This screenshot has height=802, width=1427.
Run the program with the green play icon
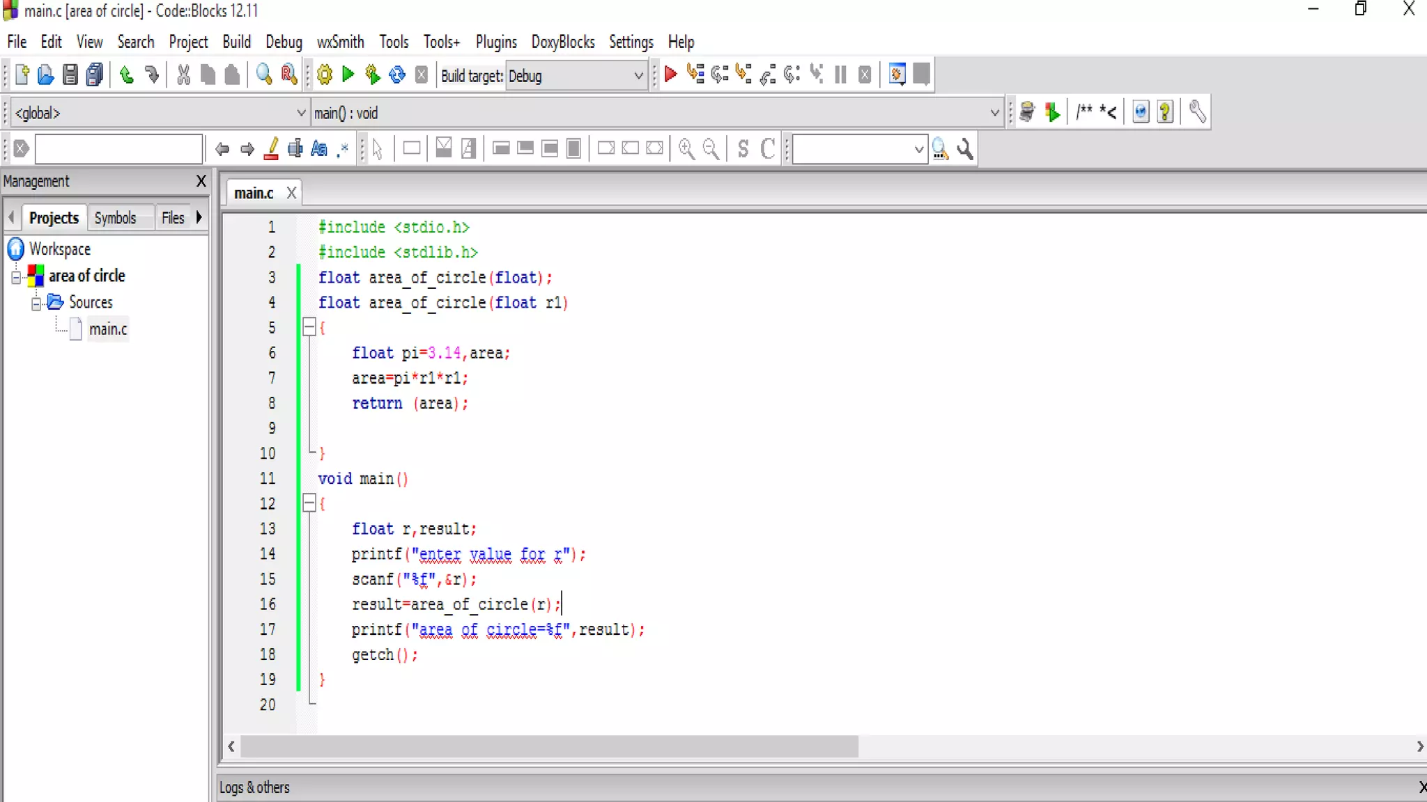tap(348, 74)
